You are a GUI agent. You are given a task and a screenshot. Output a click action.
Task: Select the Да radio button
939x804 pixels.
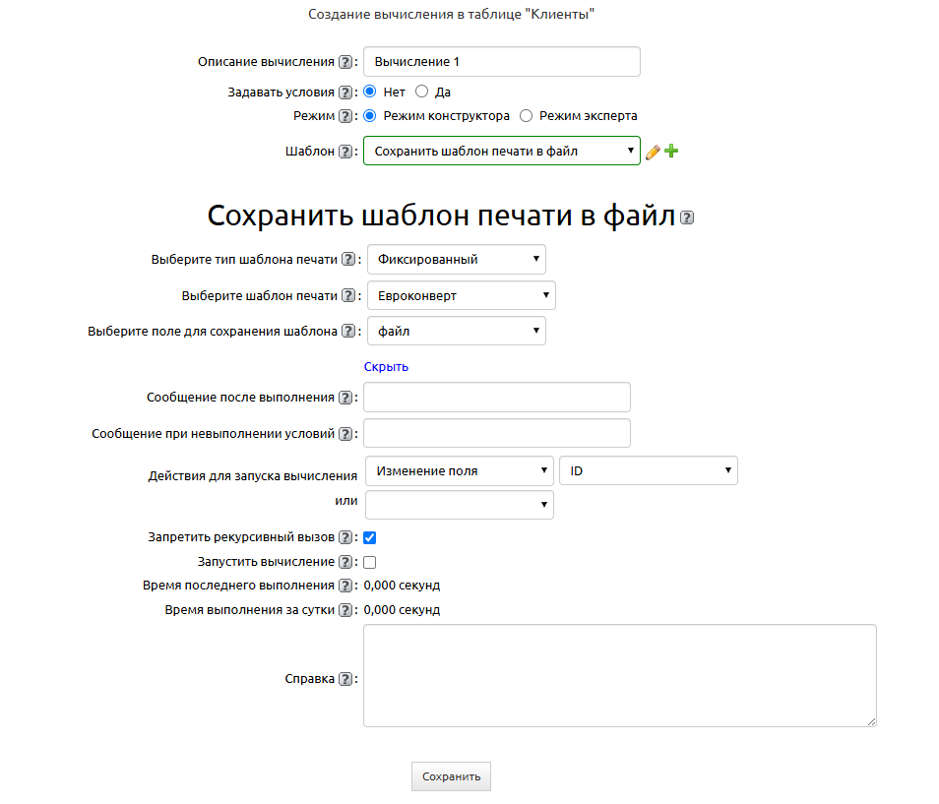click(x=422, y=92)
